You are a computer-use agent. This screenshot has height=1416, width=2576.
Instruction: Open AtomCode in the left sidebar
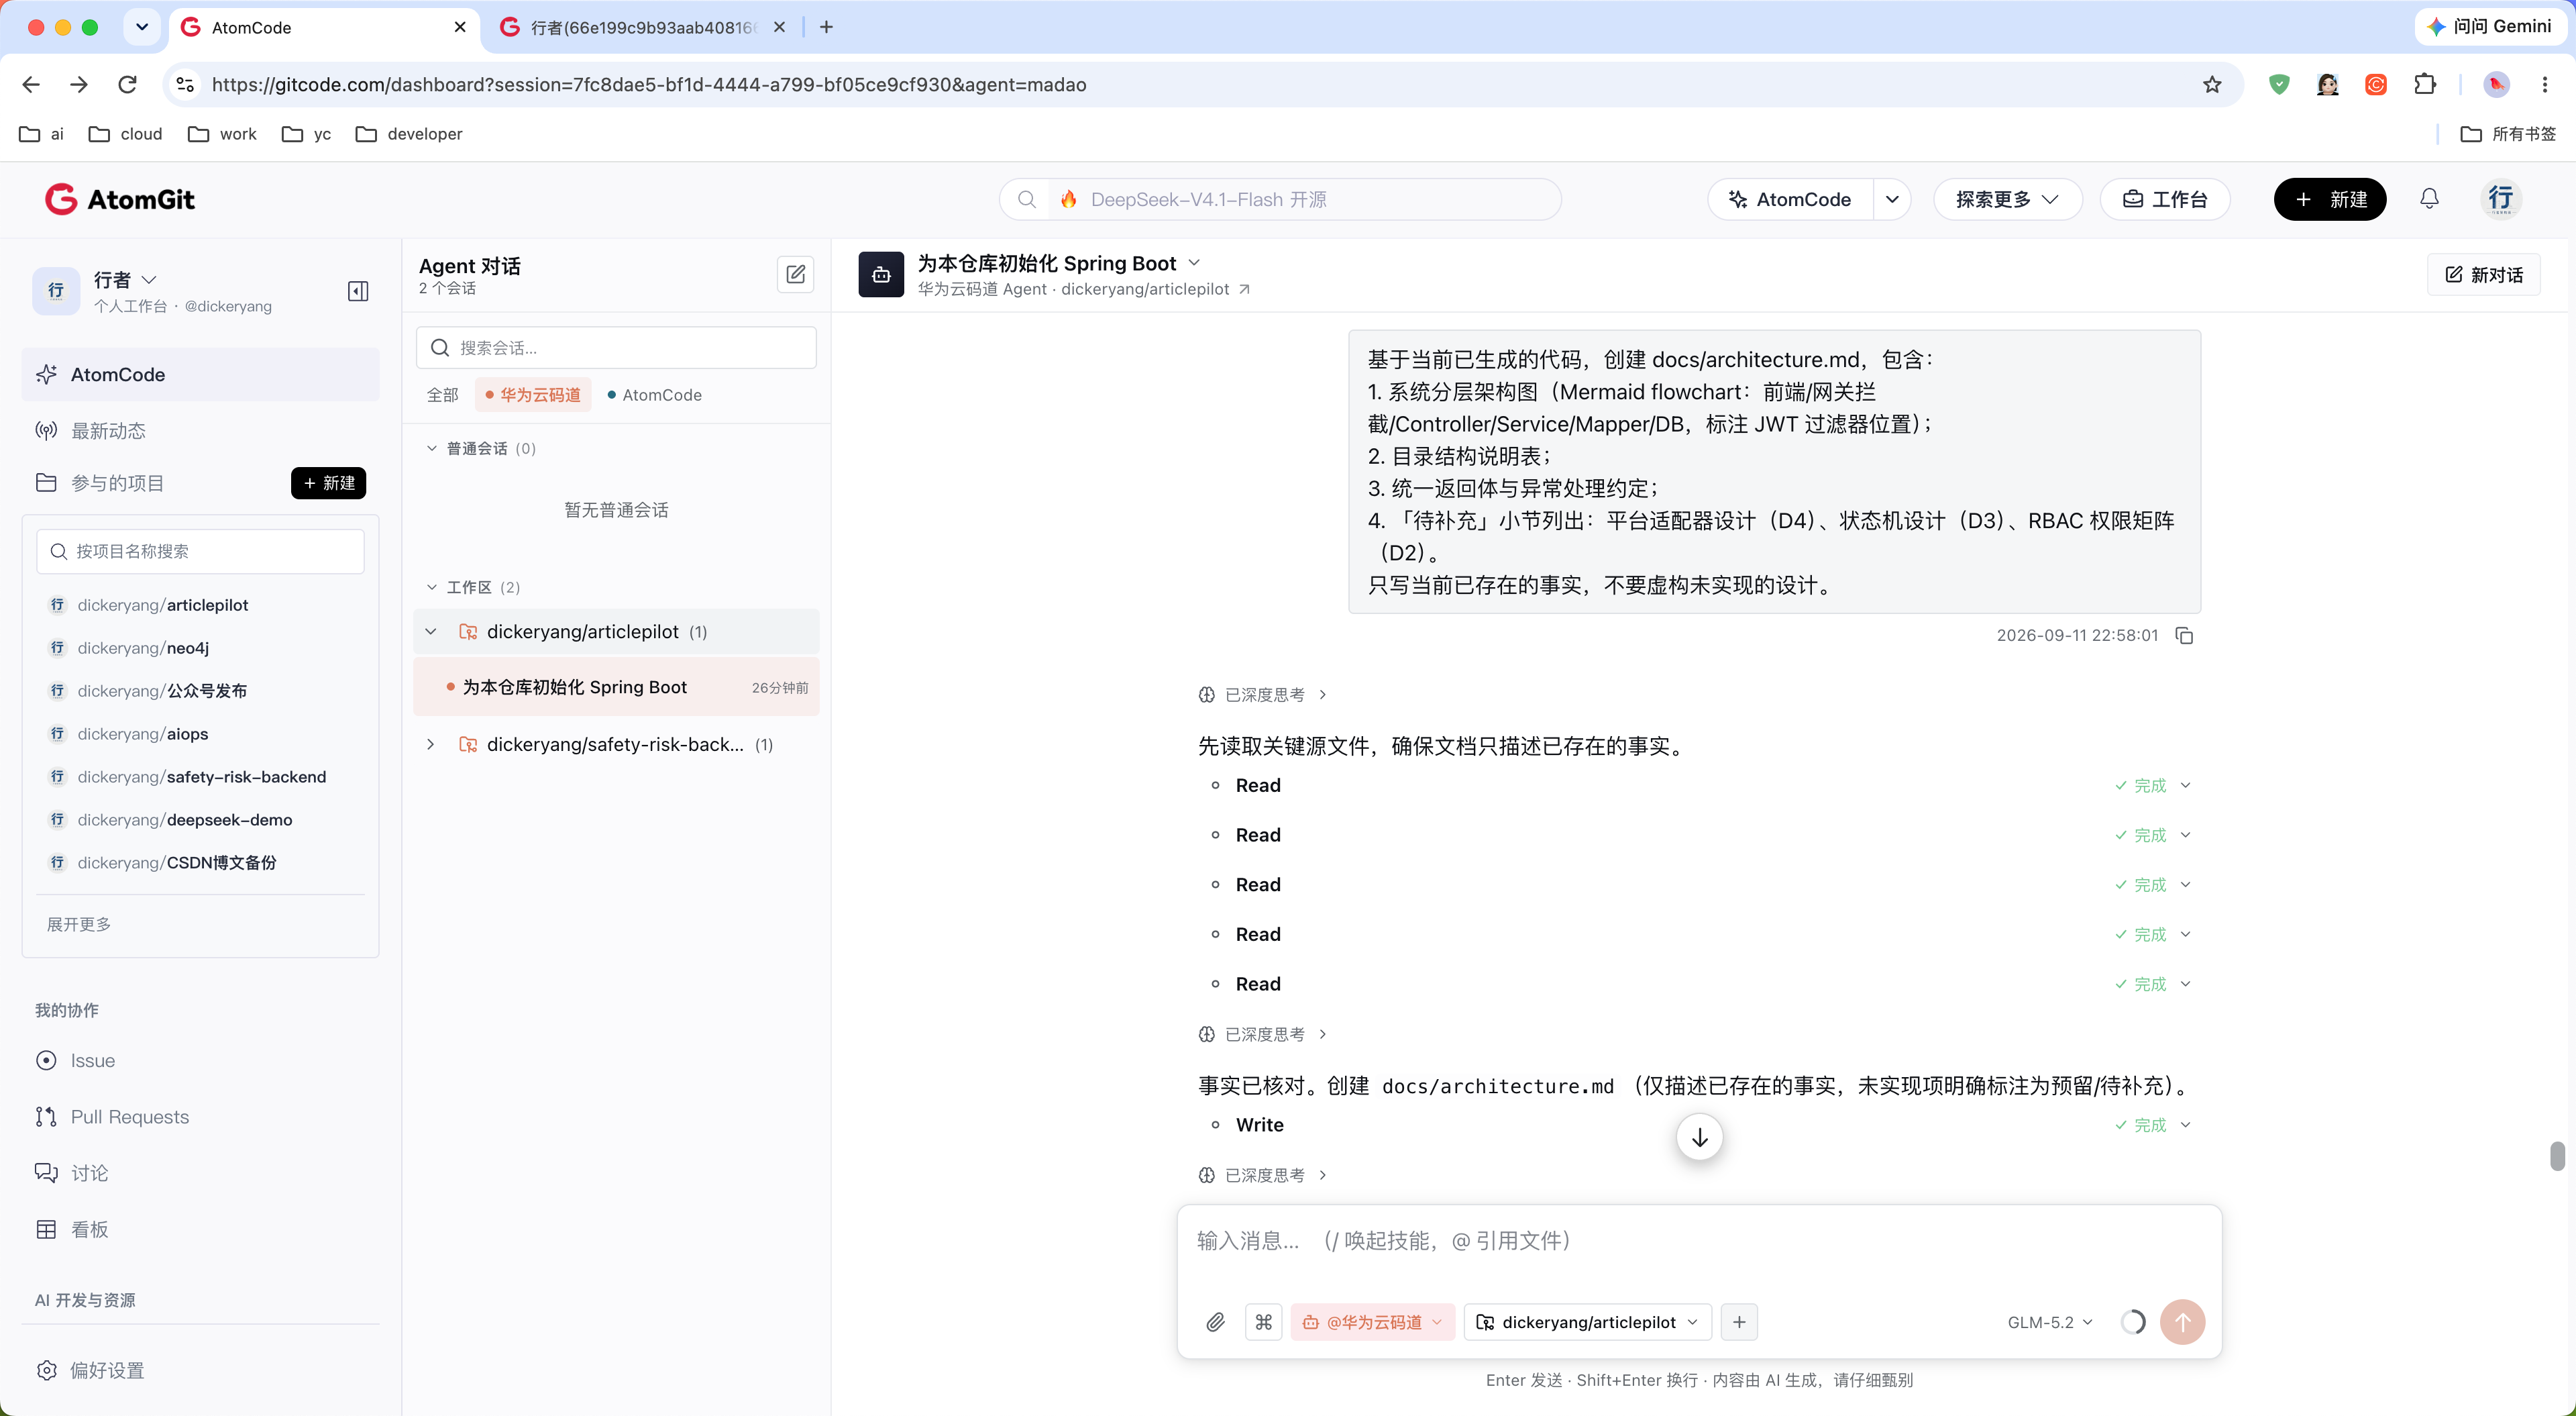200,374
